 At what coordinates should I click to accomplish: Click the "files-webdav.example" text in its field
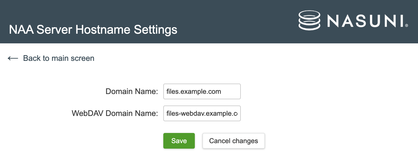click(x=199, y=113)
